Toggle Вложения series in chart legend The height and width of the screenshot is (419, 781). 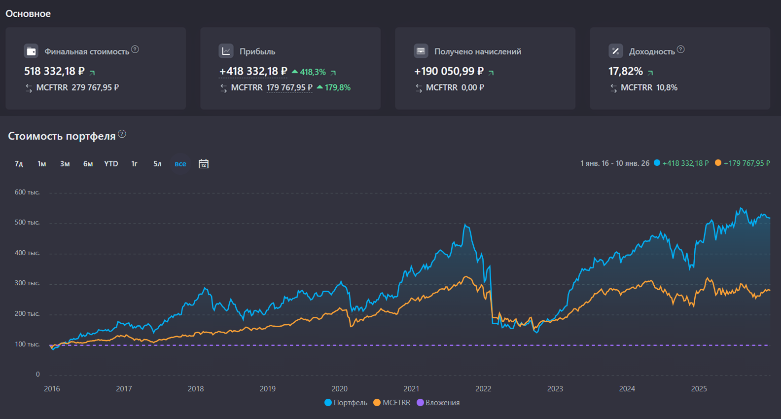tap(438, 403)
